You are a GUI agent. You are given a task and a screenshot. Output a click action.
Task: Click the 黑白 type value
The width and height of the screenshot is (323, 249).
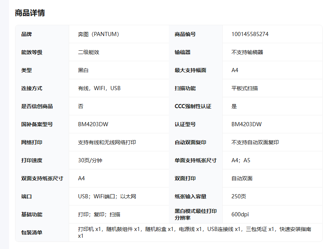pos(83,70)
